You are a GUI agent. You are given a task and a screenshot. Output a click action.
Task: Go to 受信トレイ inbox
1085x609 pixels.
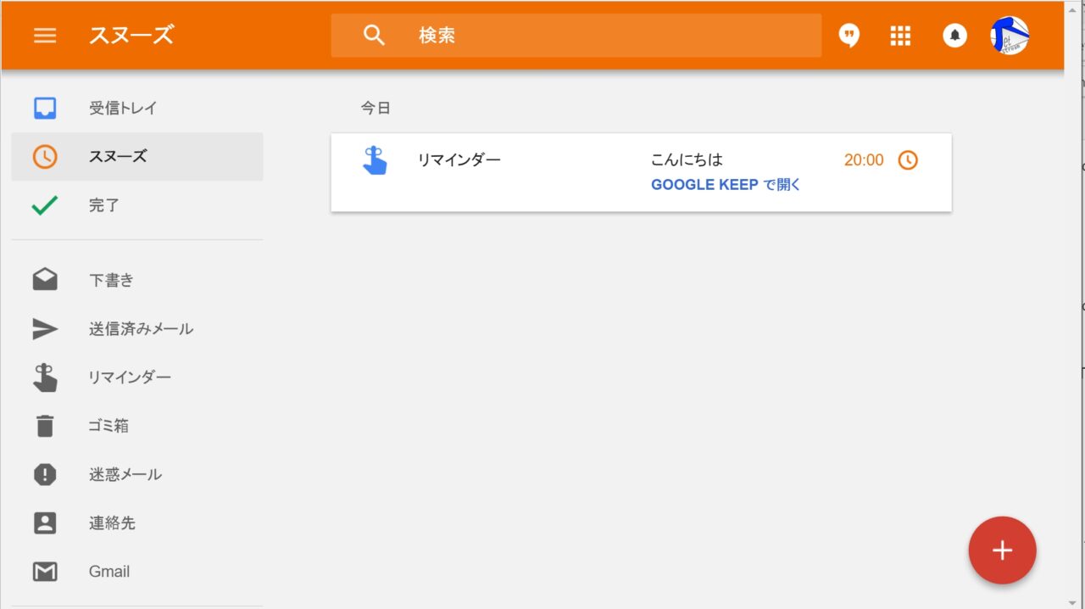123,108
